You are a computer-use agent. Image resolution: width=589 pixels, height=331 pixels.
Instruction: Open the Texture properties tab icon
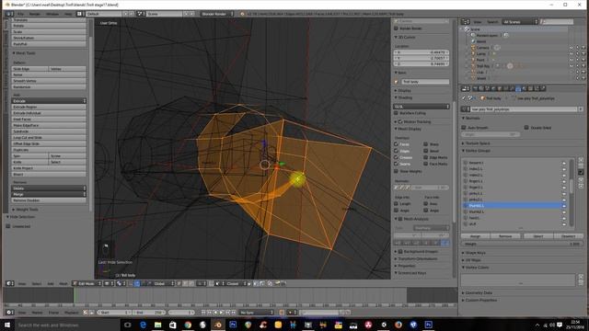pyautogui.click(x=530, y=88)
